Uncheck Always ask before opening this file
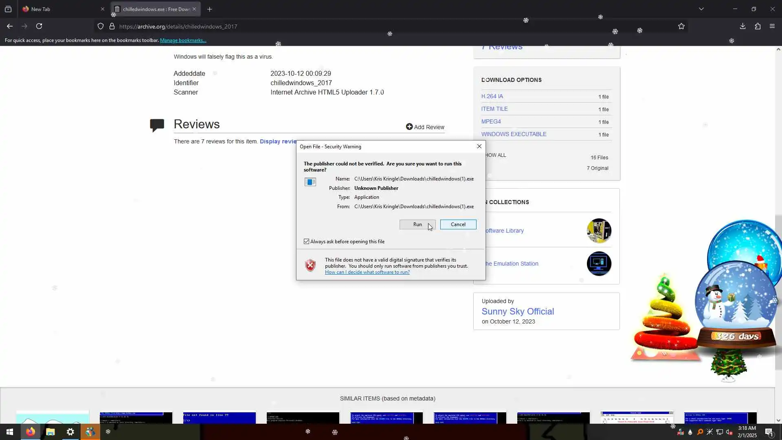This screenshot has height=440, width=782. [x=307, y=242]
